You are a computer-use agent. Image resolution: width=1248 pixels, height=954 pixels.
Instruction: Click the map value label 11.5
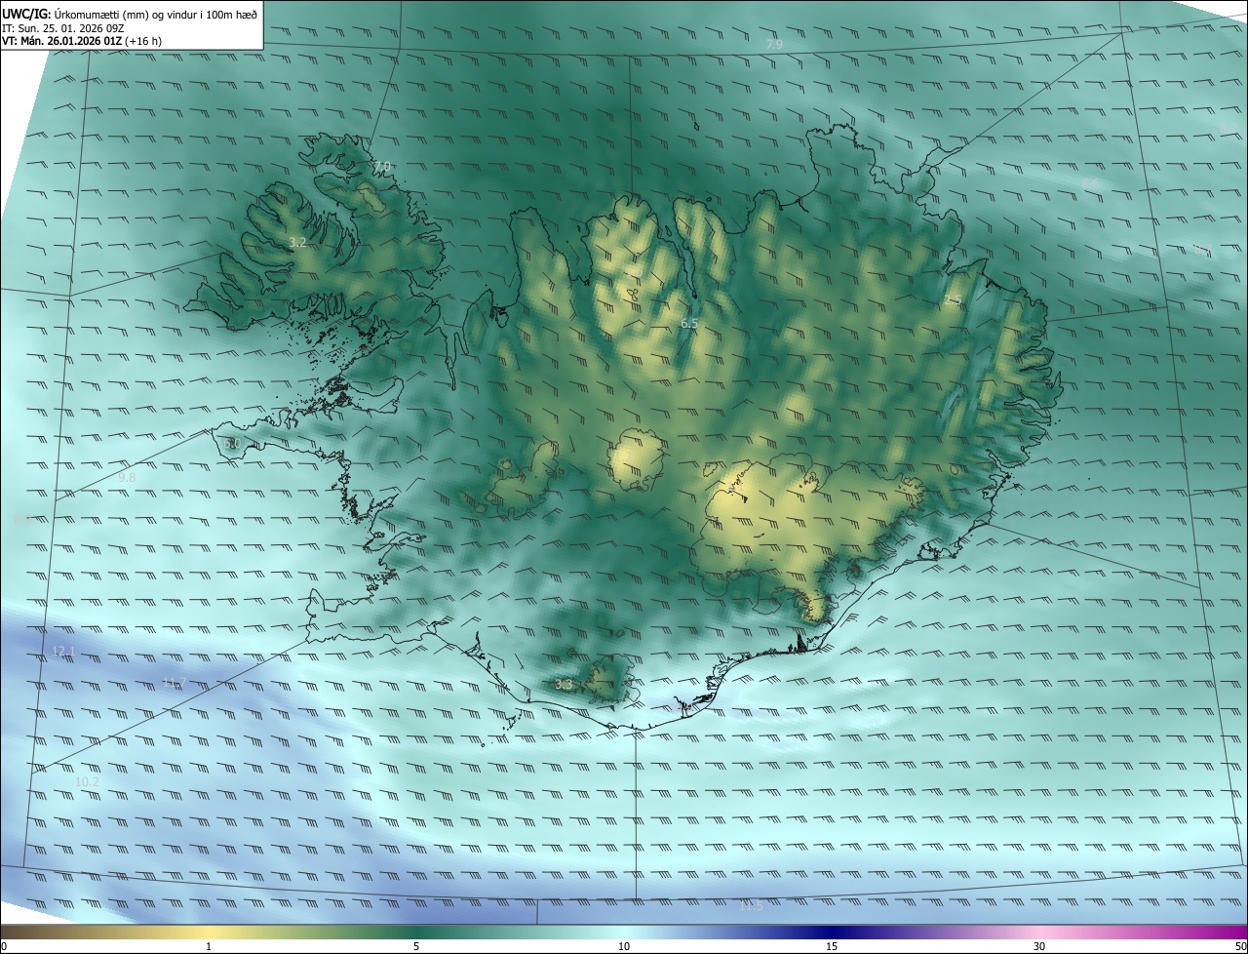click(x=751, y=906)
